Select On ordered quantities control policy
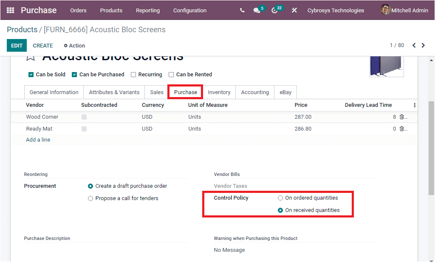 pos(280,198)
